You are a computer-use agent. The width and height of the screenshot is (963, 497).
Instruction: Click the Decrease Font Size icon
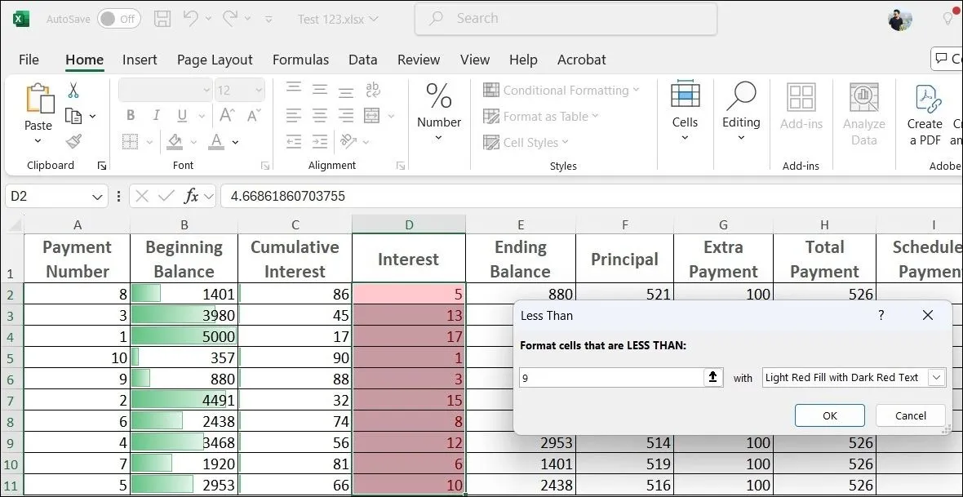pos(254,115)
